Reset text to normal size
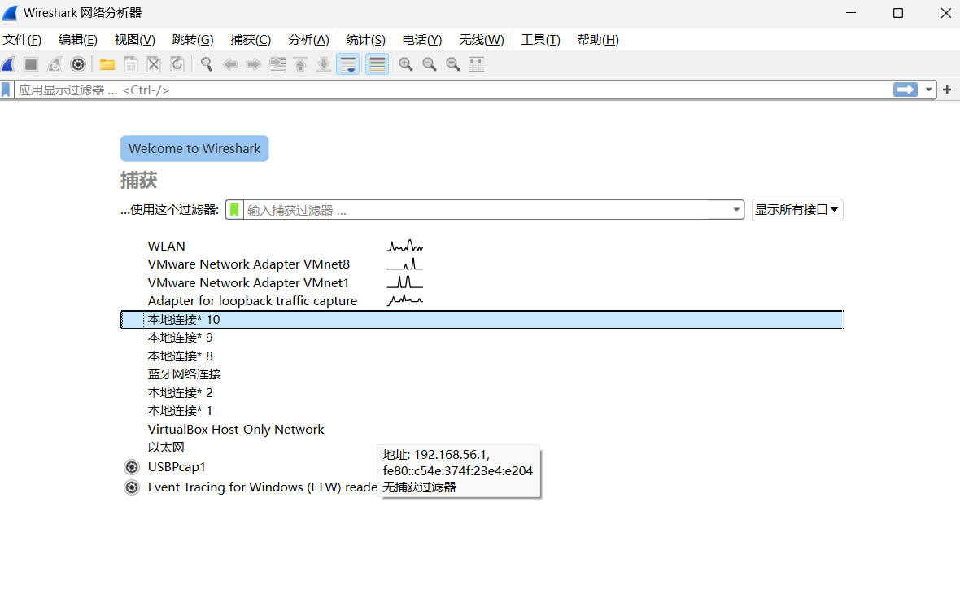 [x=453, y=64]
